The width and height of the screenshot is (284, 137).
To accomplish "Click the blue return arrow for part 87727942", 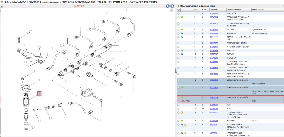I will tap(182, 54).
